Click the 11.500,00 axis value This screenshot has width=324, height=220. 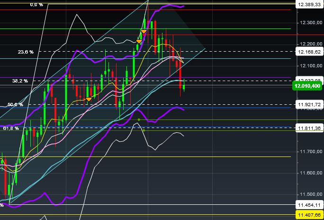[311, 194]
